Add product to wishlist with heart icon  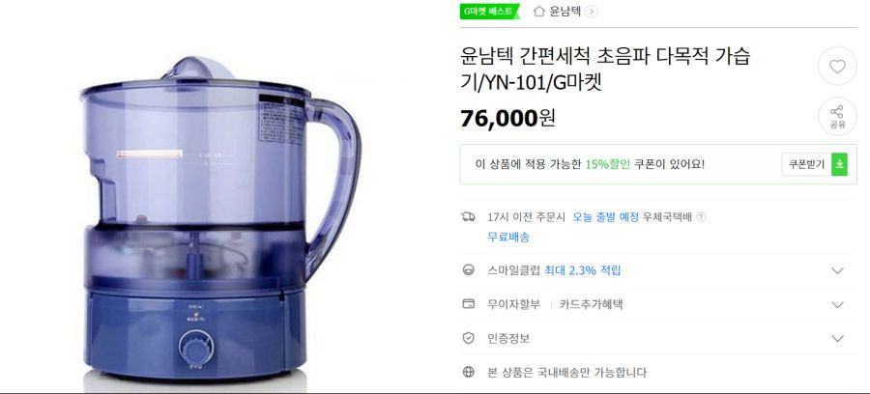click(837, 67)
